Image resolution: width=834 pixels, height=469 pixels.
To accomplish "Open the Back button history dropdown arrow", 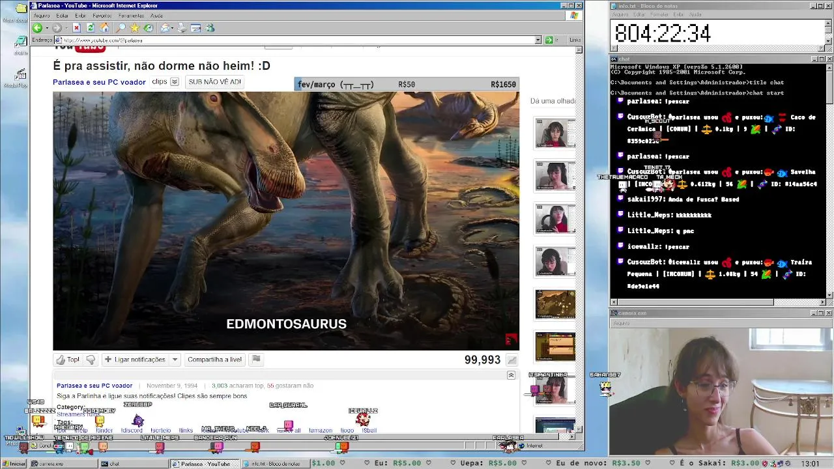I will click(46, 28).
